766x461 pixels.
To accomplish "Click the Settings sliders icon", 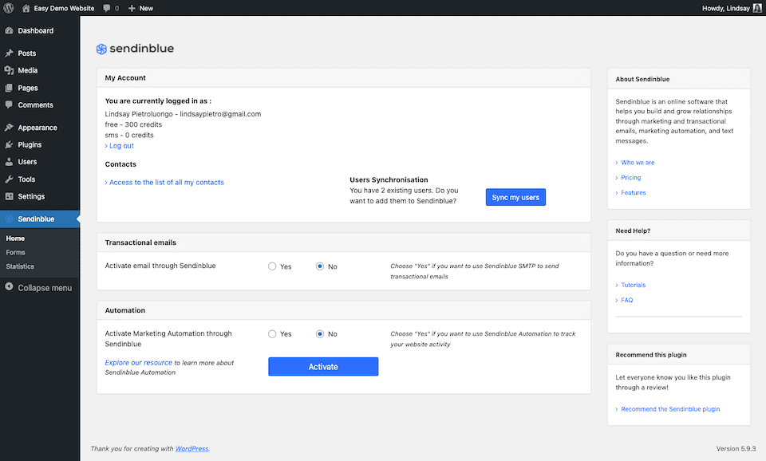I will point(9,196).
